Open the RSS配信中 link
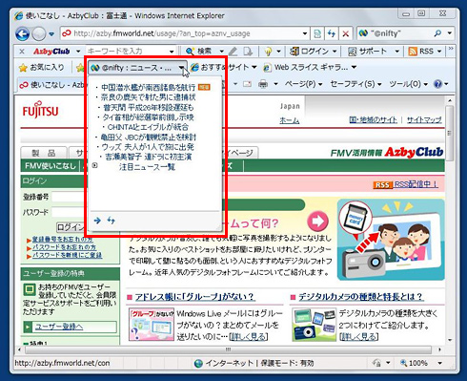Viewport: 467px width, 381px height. click(x=416, y=184)
